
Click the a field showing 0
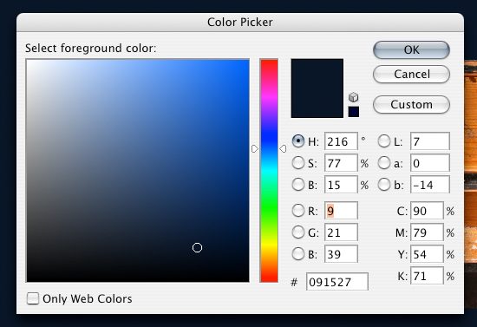tap(430, 163)
